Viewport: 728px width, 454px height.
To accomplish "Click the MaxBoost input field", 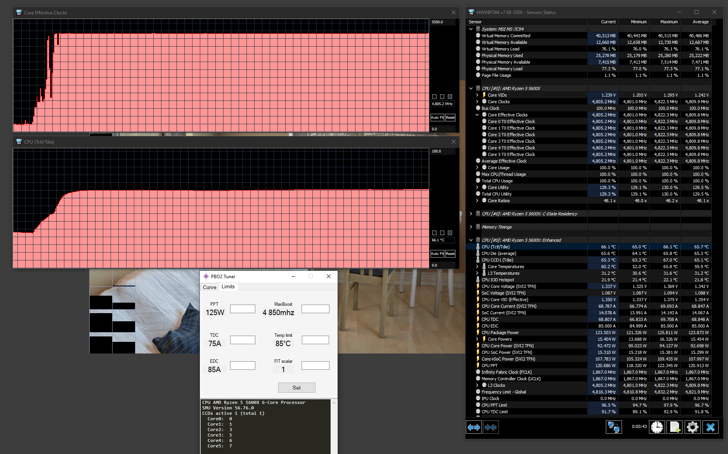I will pos(315,309).
